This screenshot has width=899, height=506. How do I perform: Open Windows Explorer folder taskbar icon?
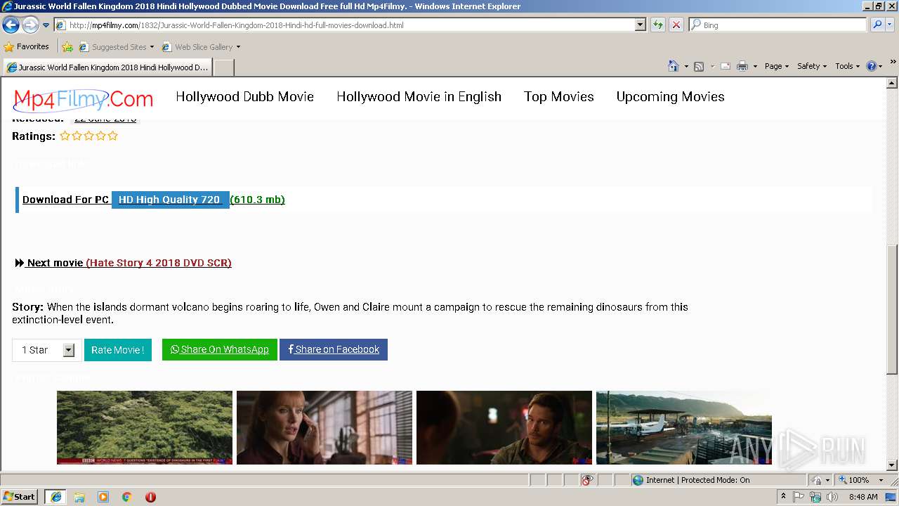click(x=79, y=497)
